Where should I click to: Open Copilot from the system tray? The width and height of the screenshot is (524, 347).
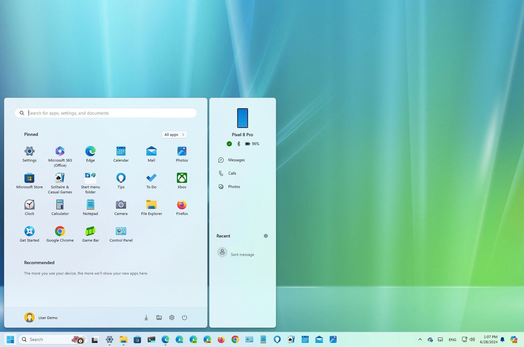[514, 339]
